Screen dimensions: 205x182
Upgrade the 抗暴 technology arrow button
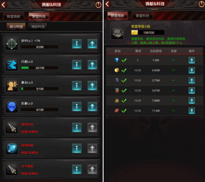tap(92, 107)
